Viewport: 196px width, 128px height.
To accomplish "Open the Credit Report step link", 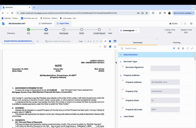I will coord(99,33).
